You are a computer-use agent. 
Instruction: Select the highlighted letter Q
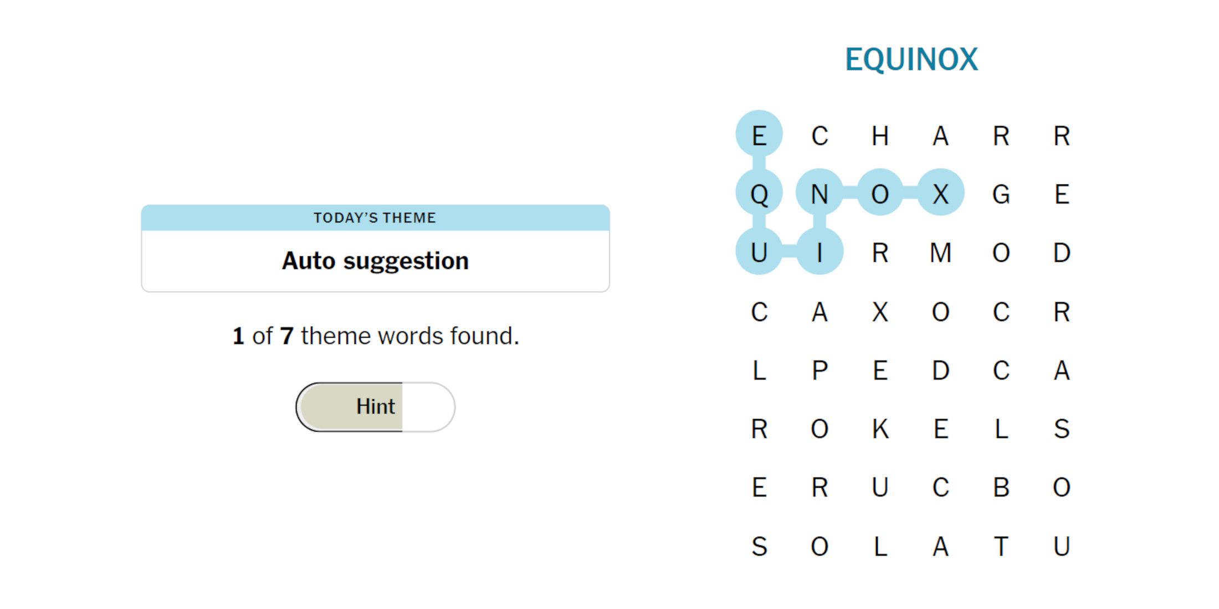(x=759, y=194)
